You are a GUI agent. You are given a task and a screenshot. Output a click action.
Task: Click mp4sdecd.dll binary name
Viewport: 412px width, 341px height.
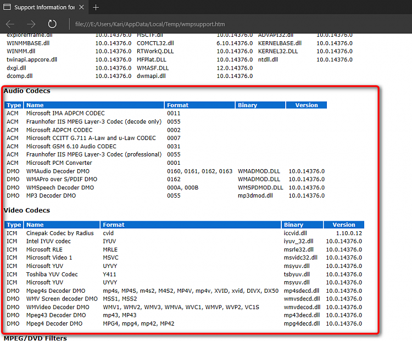pos(302,291)
